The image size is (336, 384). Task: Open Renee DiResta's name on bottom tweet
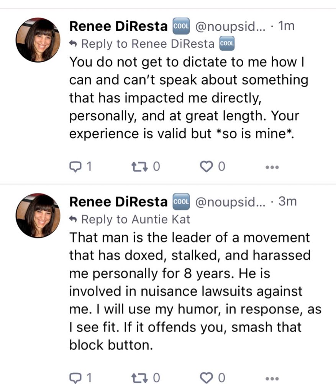pyautogui.click(x=118, y=202)
